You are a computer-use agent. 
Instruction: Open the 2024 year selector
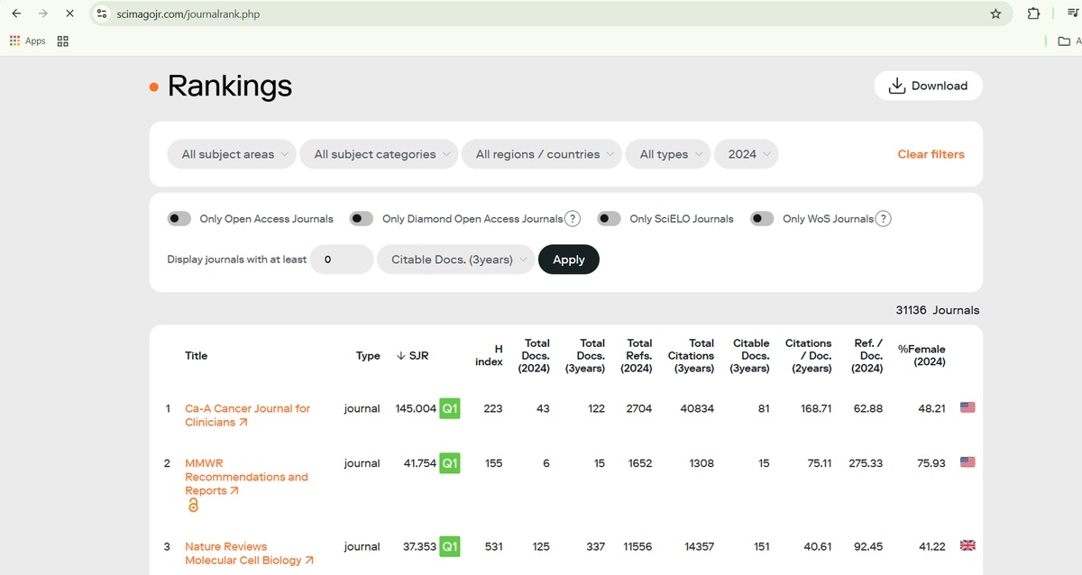pos(746,154)
